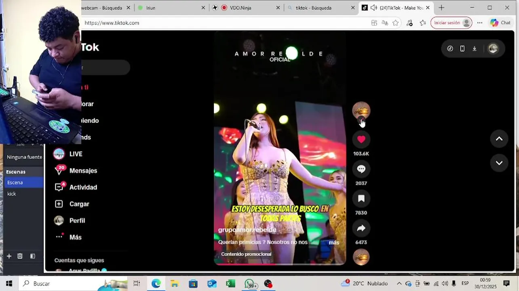
Task: Add page to favorites with star icon
Action: click(396, 23)
